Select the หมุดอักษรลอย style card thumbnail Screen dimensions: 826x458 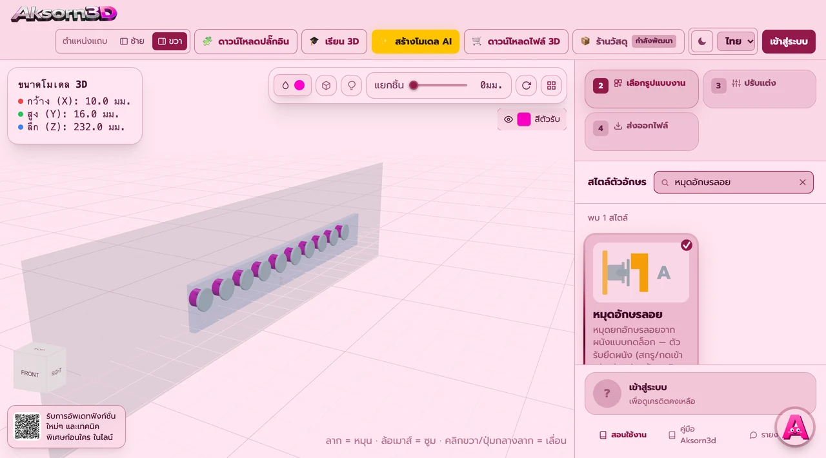point(641,272)
